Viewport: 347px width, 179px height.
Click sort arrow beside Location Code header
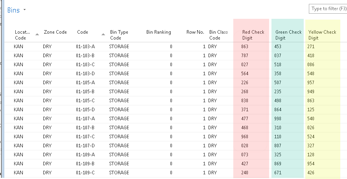pos(37,35)
